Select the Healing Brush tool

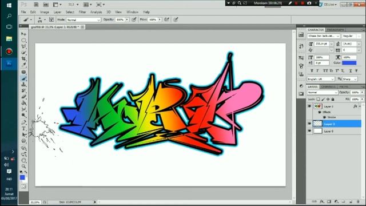23,72
